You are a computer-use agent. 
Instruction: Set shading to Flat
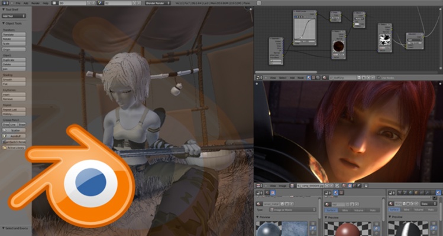point(14,84)
